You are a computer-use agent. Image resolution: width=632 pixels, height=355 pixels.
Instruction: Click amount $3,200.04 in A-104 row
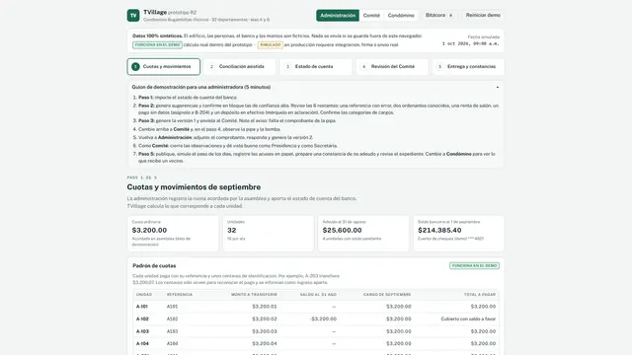[265, 344]
